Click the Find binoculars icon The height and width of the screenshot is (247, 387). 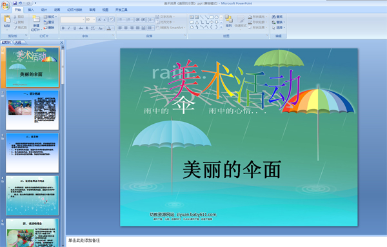(x=273, y=17)
